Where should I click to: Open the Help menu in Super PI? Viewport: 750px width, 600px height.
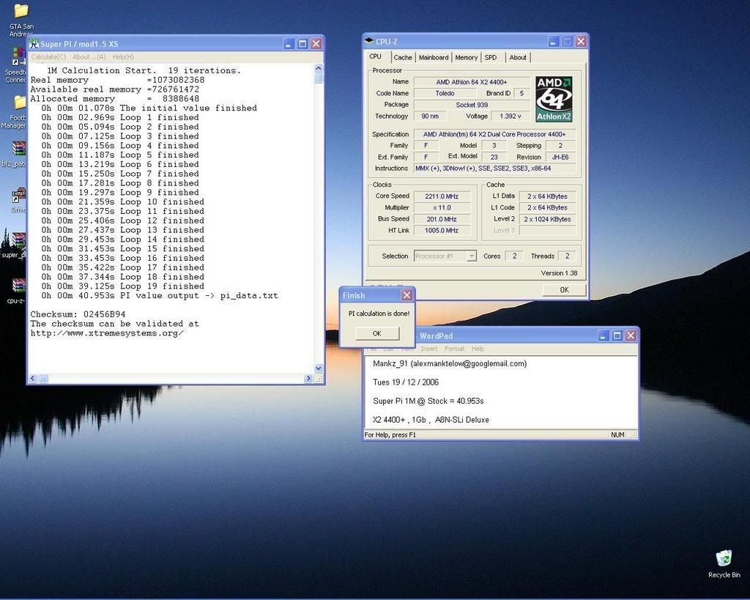coord(123,57)
